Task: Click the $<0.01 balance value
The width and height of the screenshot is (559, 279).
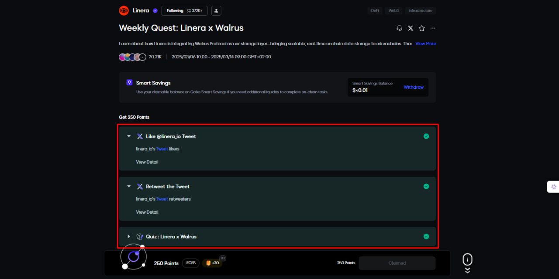Action: pyautogui.click(x=360, y=91)
